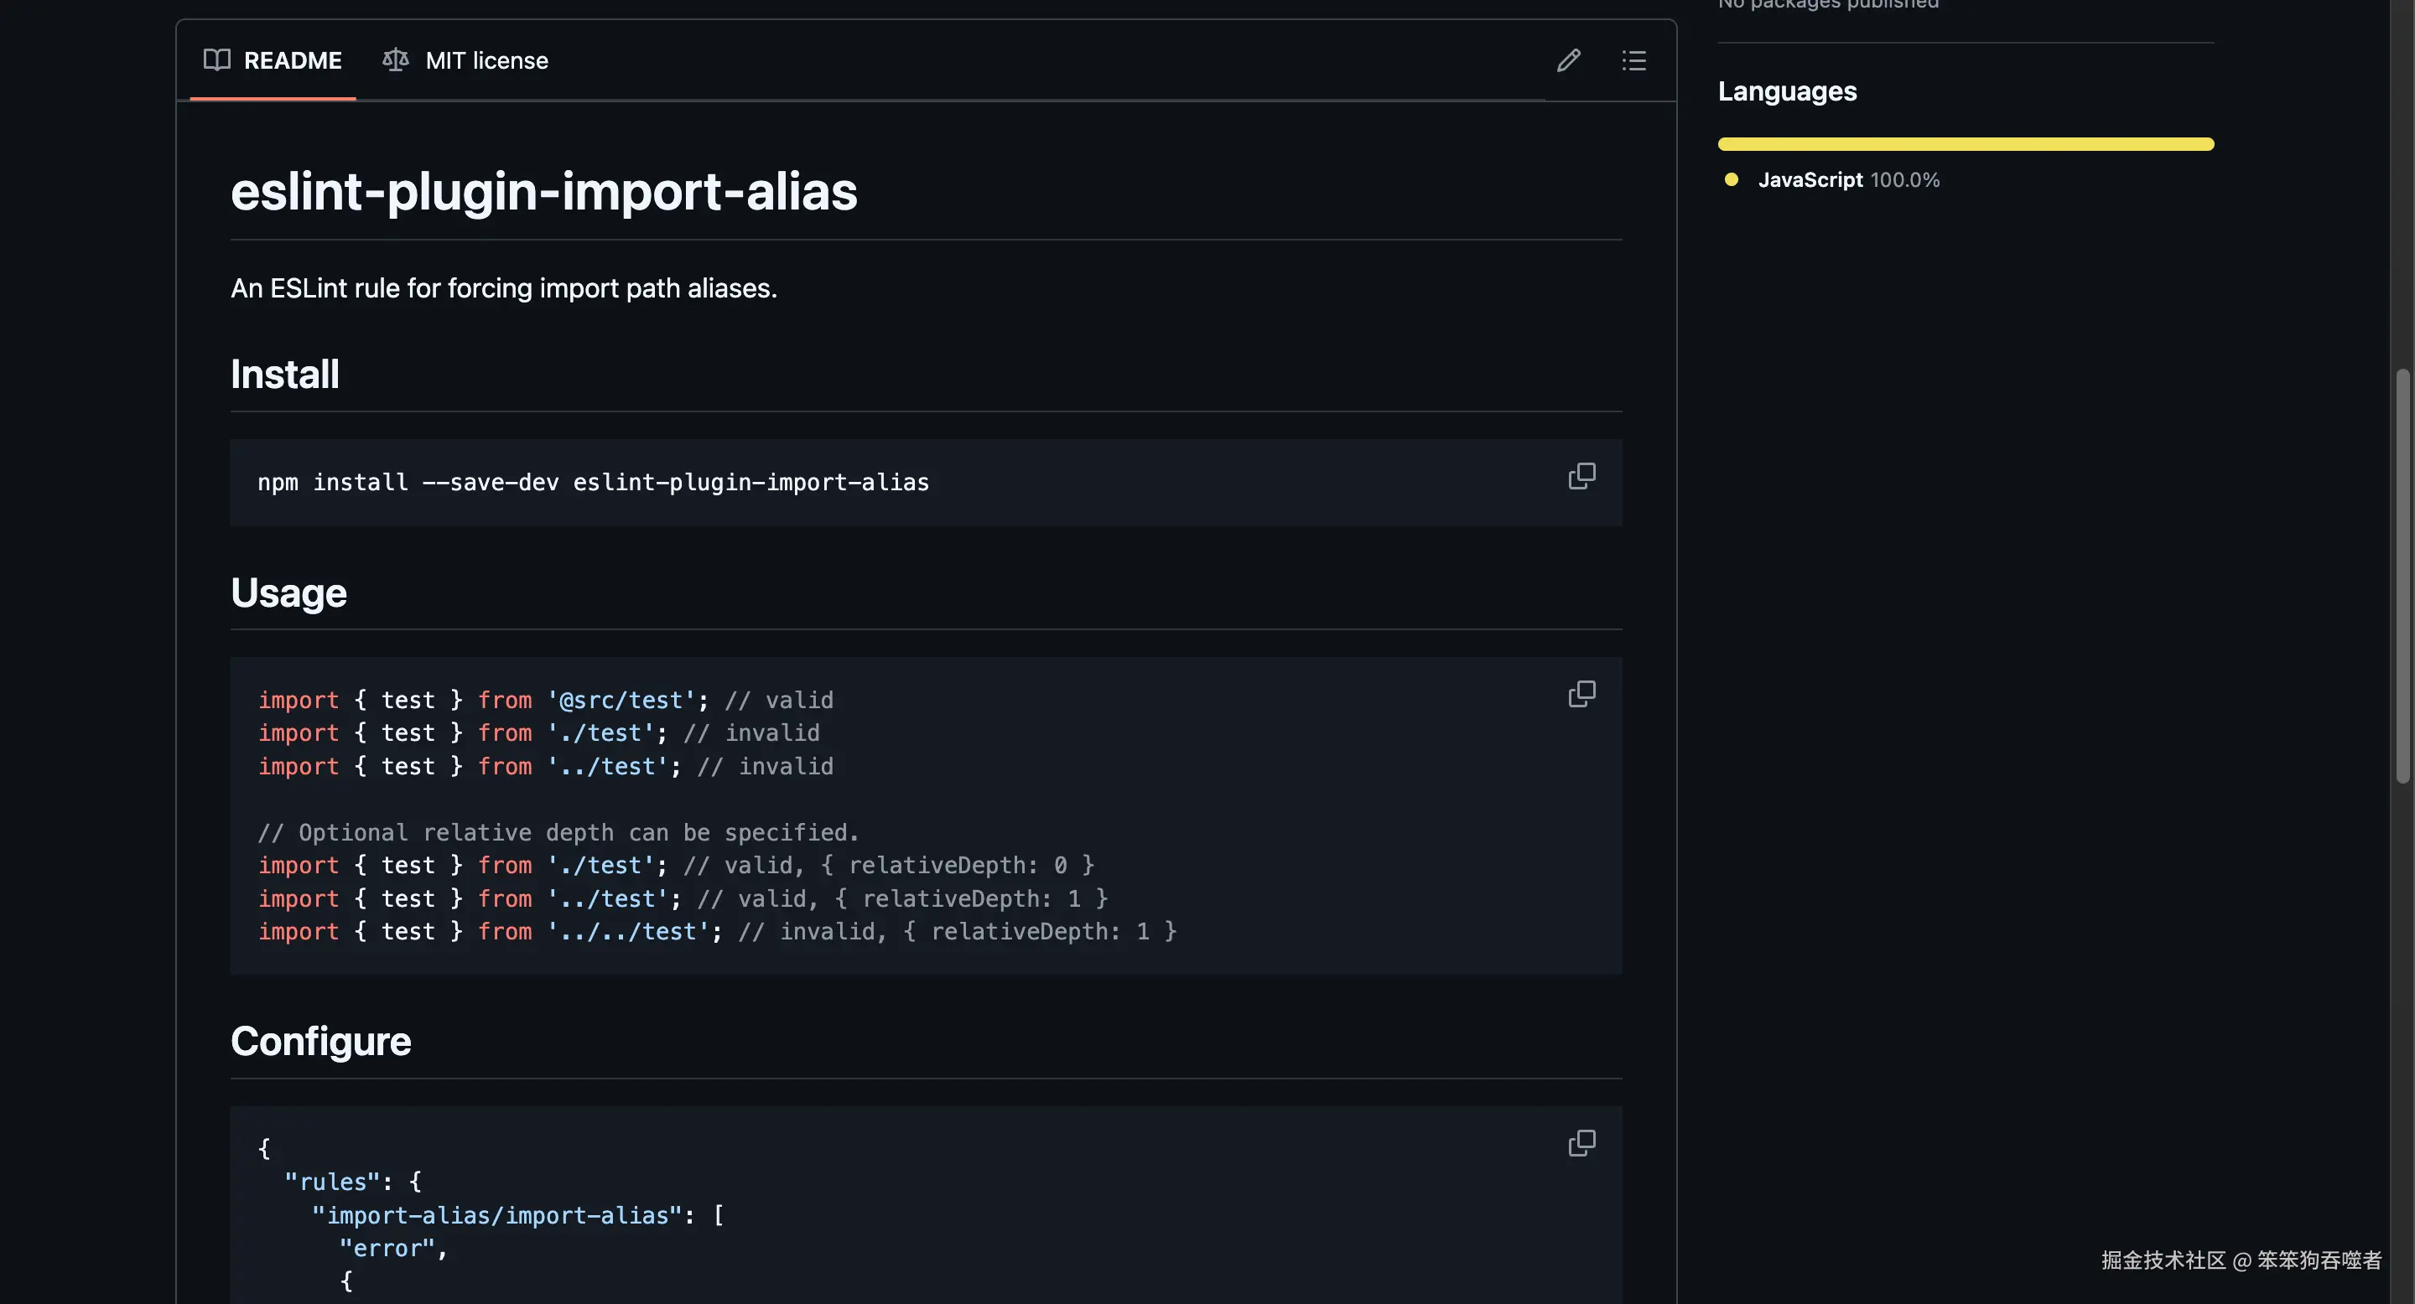
Task: Open the README outline list icon
Action: [x=1634, y=61]
